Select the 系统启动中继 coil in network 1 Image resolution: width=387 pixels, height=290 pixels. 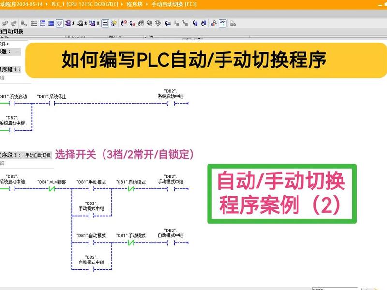pyautogui.click(x=171, y=103)
